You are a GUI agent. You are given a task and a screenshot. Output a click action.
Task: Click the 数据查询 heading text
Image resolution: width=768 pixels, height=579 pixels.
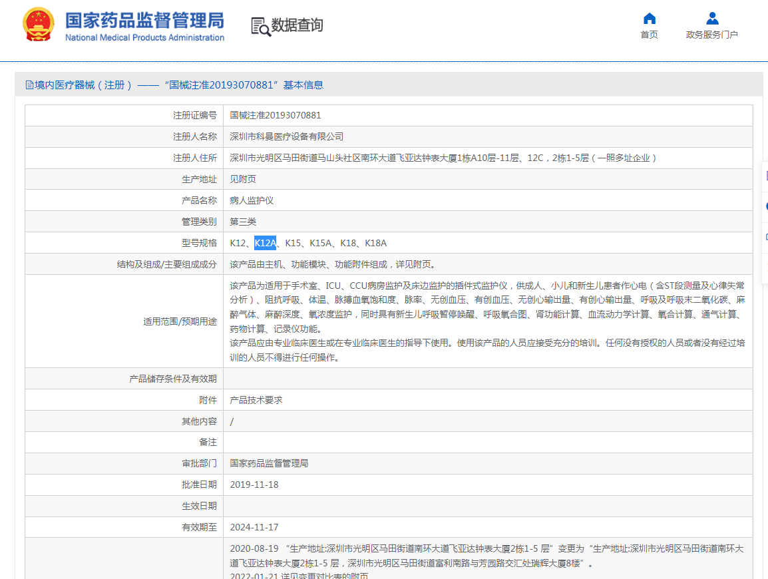pos(297,25)
